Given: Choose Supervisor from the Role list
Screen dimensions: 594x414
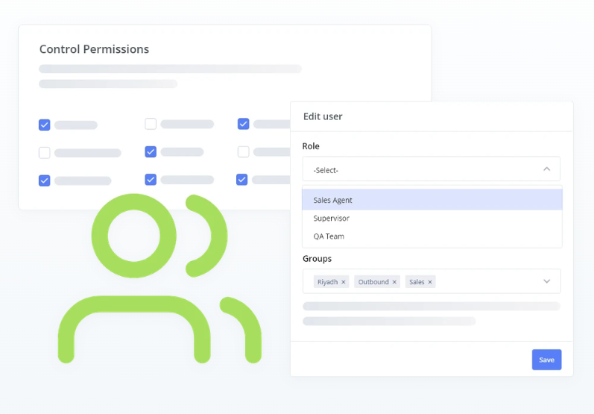Looking at the screenshot, I should click(x=432, y=219).
